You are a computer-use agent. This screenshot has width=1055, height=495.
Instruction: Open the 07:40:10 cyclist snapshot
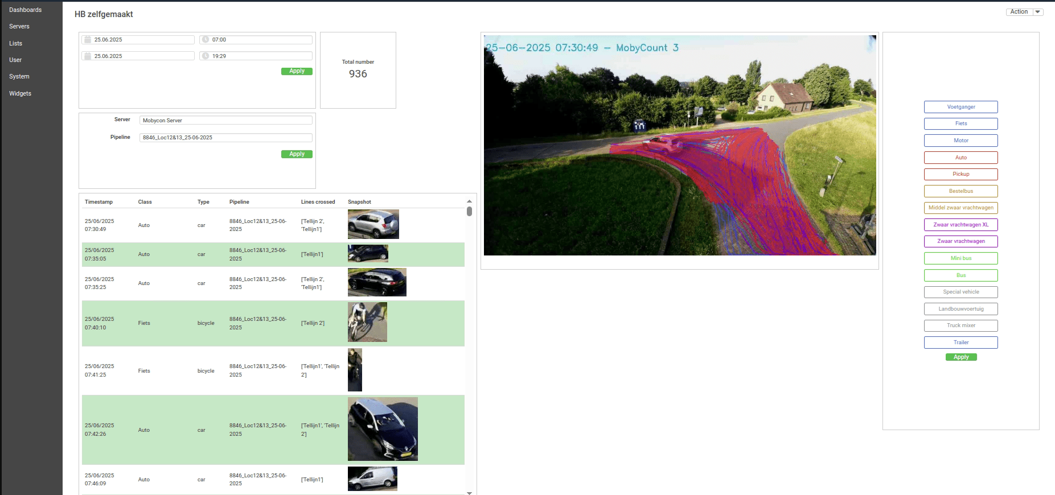[367, 322]
